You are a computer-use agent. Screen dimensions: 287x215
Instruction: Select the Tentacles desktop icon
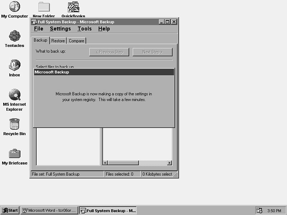14,36
